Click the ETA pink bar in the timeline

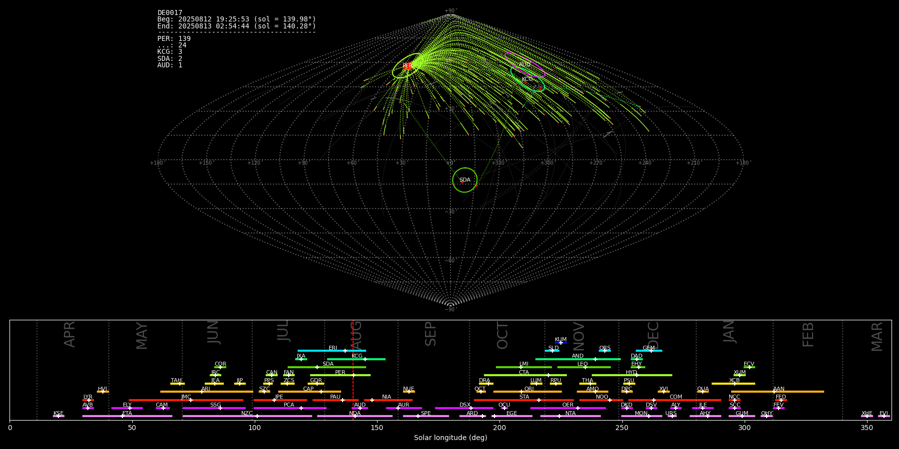[127, 416]
